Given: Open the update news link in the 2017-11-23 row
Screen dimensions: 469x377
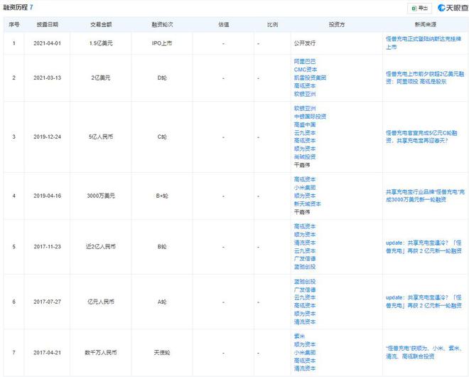Looking at the screenshot, I should click(x=424, y=246).
